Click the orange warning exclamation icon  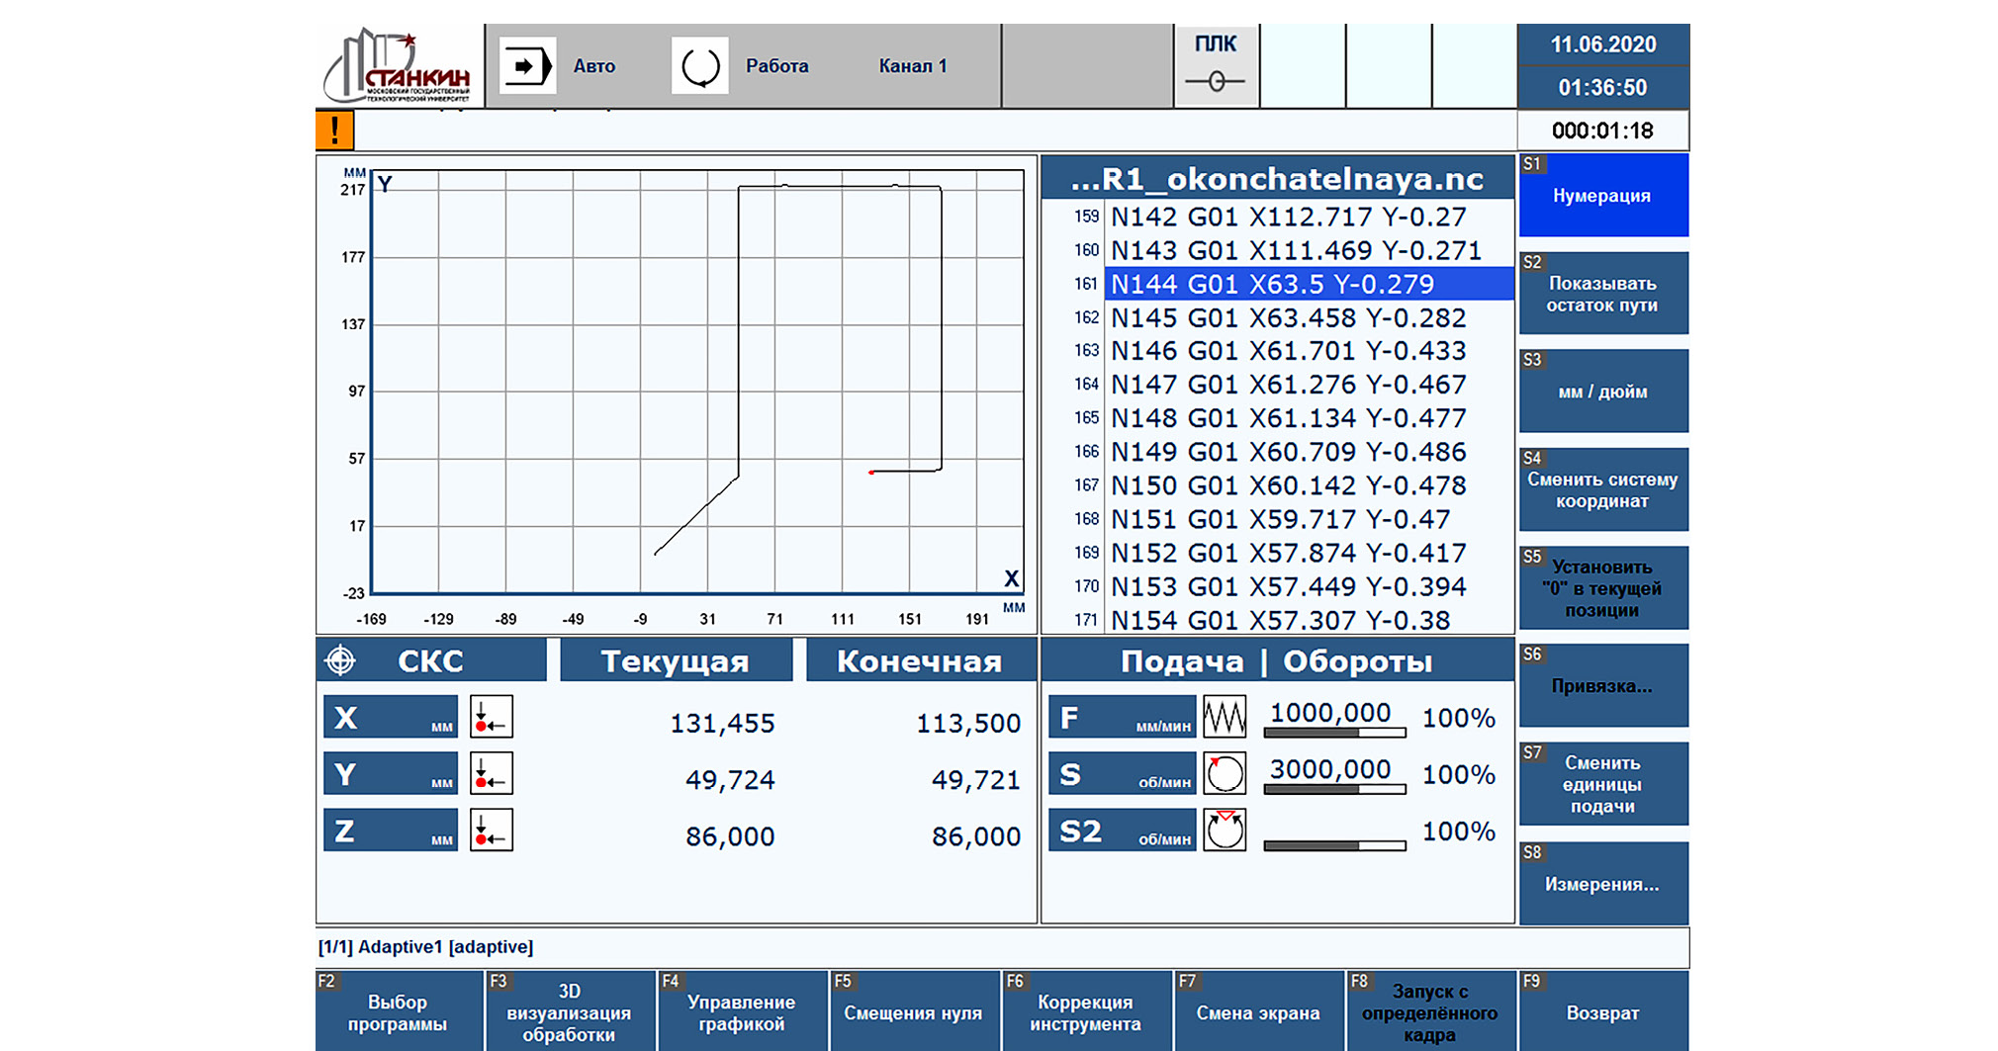click(x=335, y=131)
